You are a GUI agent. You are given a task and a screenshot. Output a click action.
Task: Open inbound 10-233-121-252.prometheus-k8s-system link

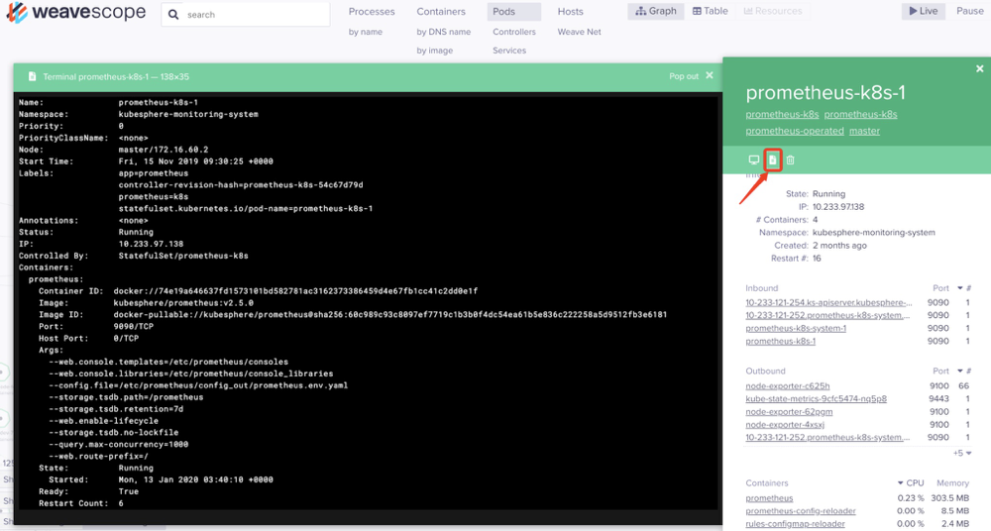click(827, 315)
